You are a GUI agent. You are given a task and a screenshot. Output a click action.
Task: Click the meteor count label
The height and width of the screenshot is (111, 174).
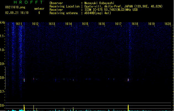pyautogui.click(x=39, y=9)
